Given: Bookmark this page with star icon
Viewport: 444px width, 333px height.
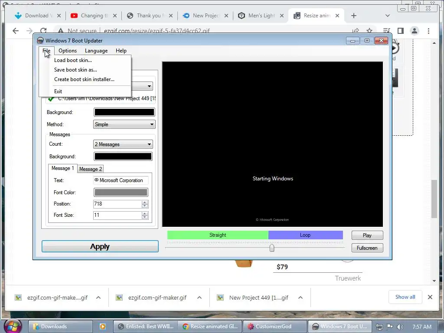Looking at the screenshot, I should point(369,31).
